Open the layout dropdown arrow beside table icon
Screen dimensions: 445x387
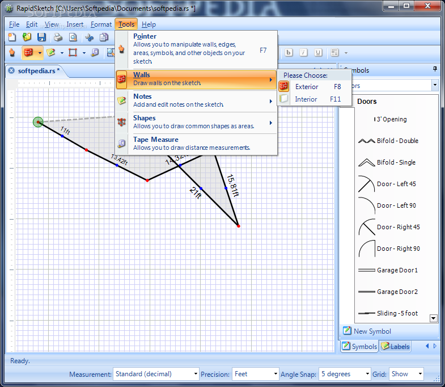[x=346, y=53]
